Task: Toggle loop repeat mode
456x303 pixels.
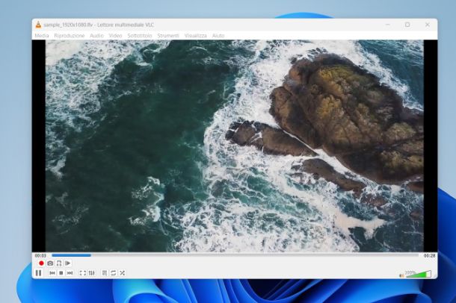Action: 114,273
